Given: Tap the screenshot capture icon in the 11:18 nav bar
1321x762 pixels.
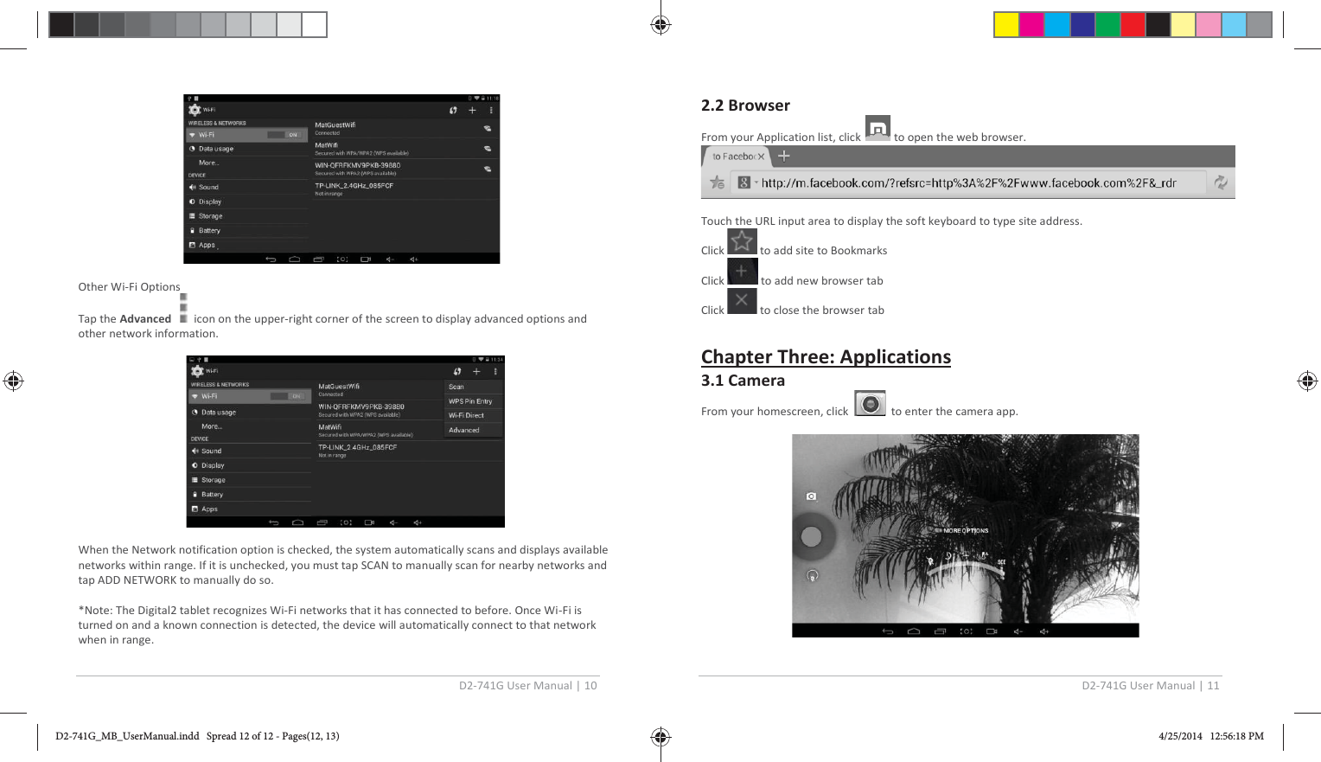Looking at the screenshot, I should pos(342,259).
